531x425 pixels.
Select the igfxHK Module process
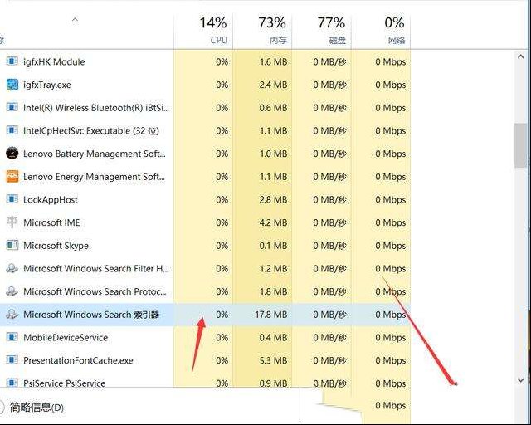pos(205,61)
